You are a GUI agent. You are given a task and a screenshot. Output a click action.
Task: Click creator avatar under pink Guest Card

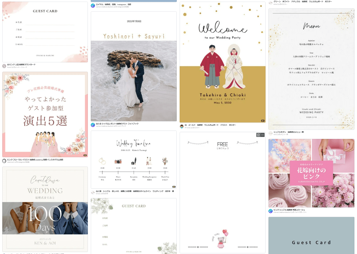(4, 66)
